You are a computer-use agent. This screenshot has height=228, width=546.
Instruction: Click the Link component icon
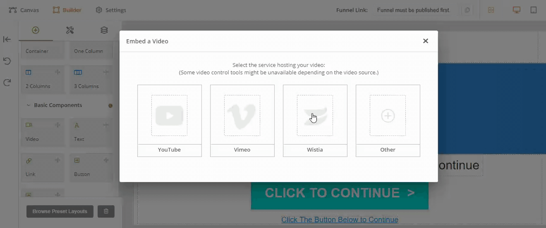29,160
